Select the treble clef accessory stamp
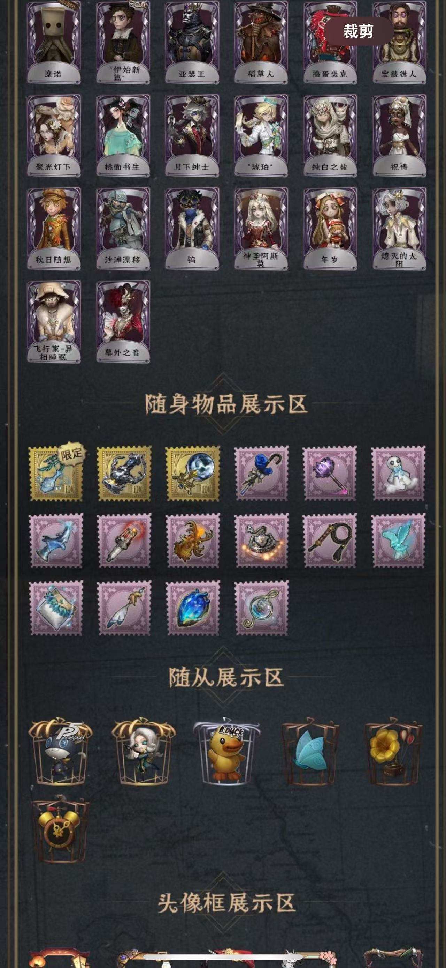 pos(262,608)
